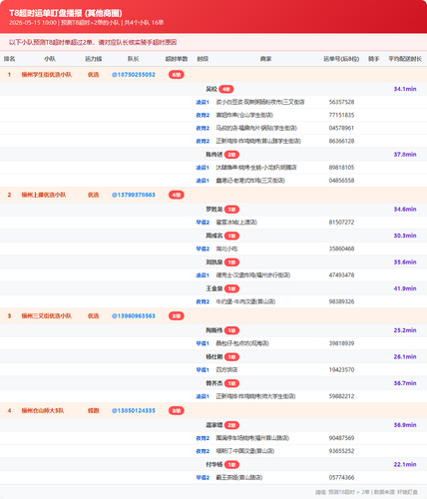Click the subtitle line with 2026-05-15 10:00
Screen dimensions: 427x499
[87, 23]
